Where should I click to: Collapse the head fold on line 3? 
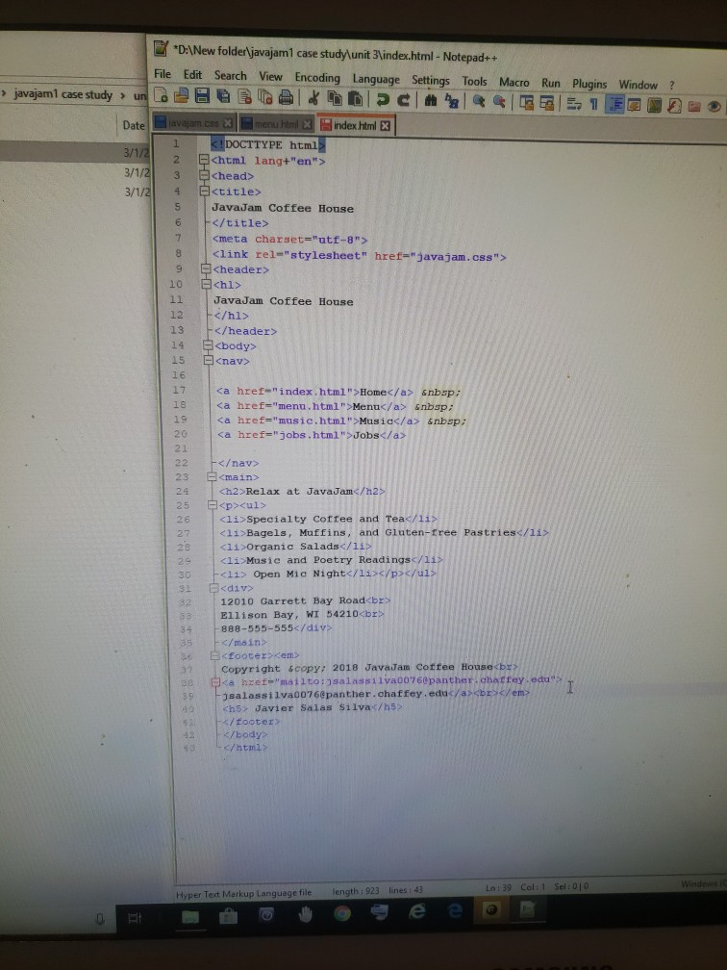(205, 176)
